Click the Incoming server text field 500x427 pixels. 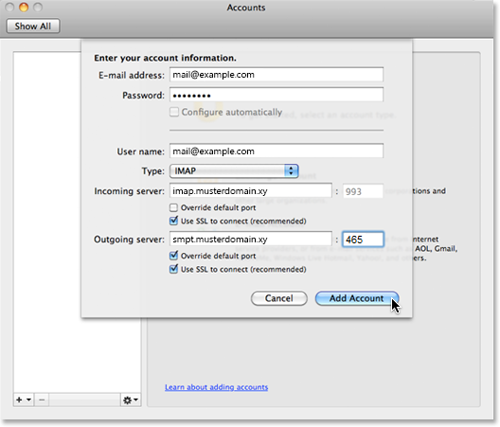[251, 191]
